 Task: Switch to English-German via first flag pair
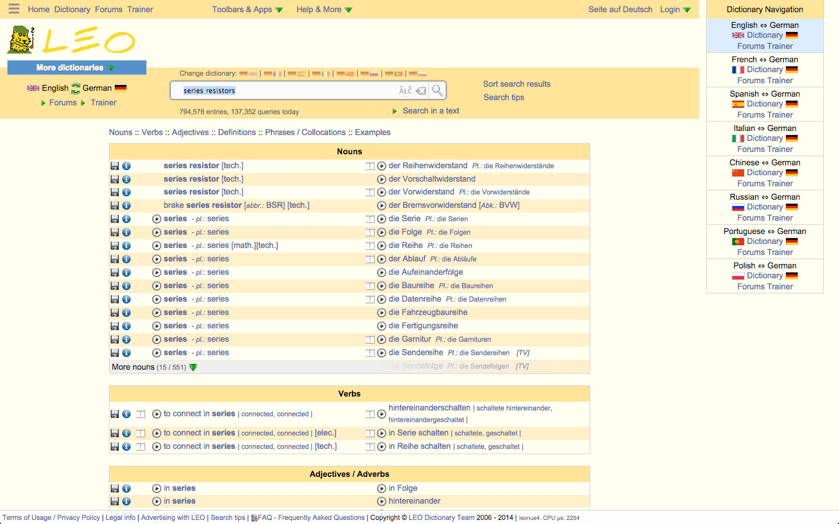[x=248, y=74]
